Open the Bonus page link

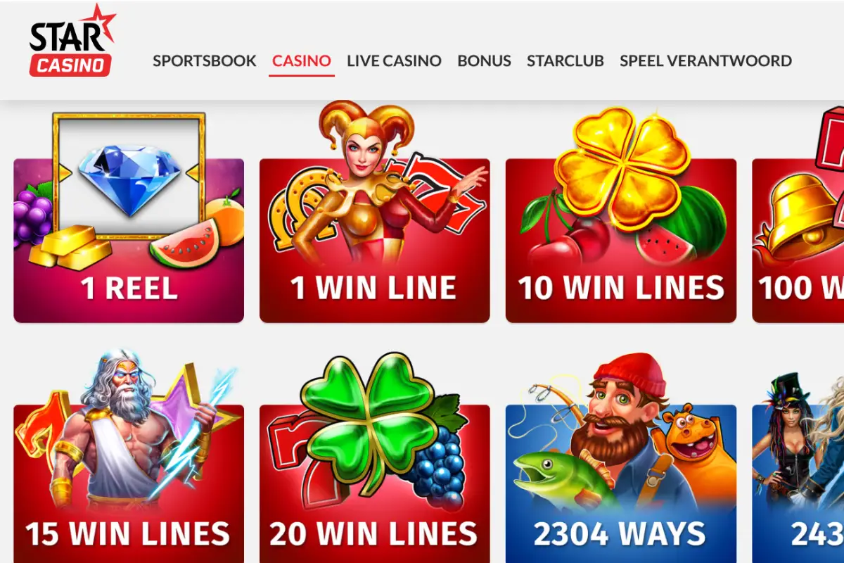484,61
